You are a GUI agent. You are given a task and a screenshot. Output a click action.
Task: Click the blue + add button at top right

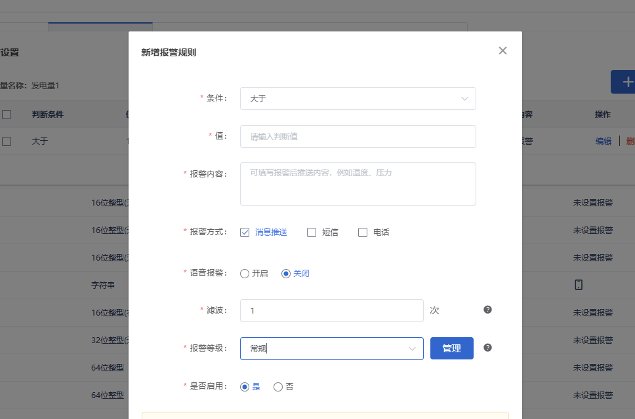[628, 82]
